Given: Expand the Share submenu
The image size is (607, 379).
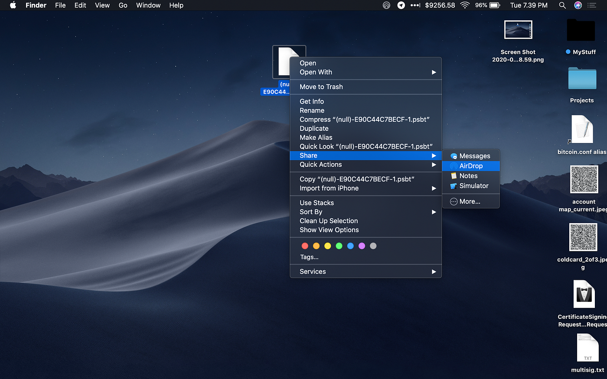Looking at the screenshot, I should [366, 155].
